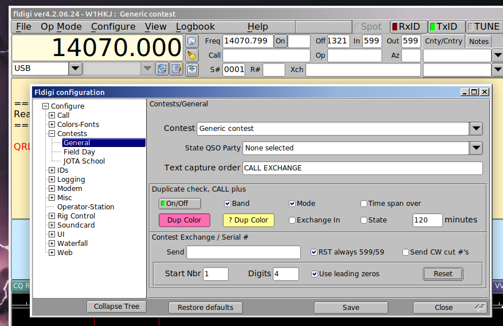Uncheck the Band duplicate check box
This screenshot has height=326, width=503.
[227, 204]
